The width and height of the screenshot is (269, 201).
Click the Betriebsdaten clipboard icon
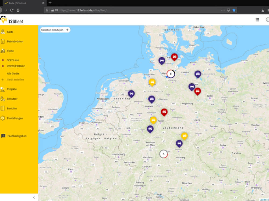pos(3,41)
